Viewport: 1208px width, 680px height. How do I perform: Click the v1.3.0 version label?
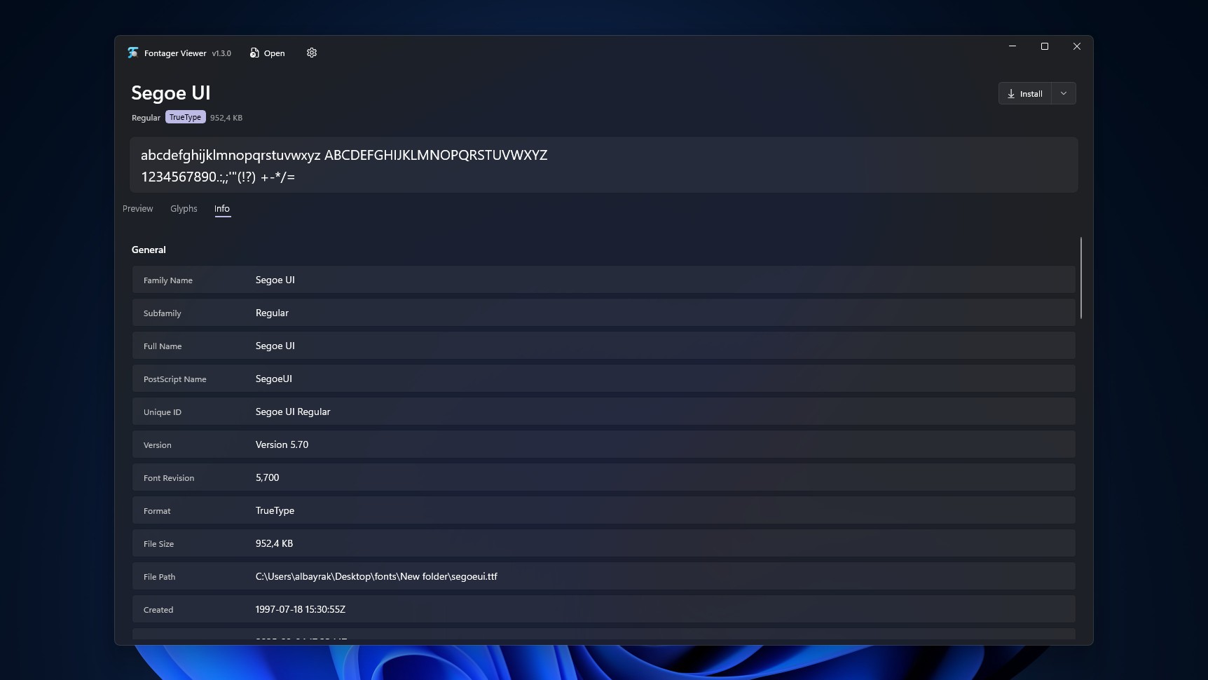pos(221,53)
